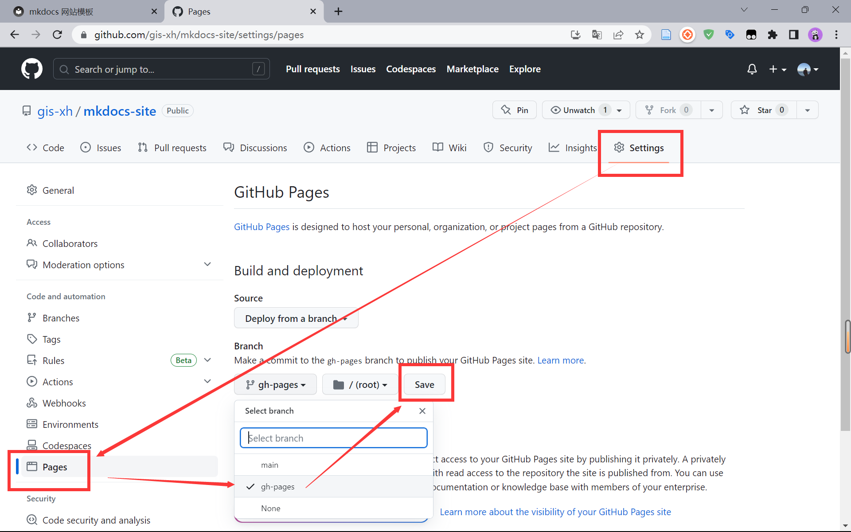Save the branch configuration
The height and width of the screenshot is (532, 851).
click(x=424, y=384)
